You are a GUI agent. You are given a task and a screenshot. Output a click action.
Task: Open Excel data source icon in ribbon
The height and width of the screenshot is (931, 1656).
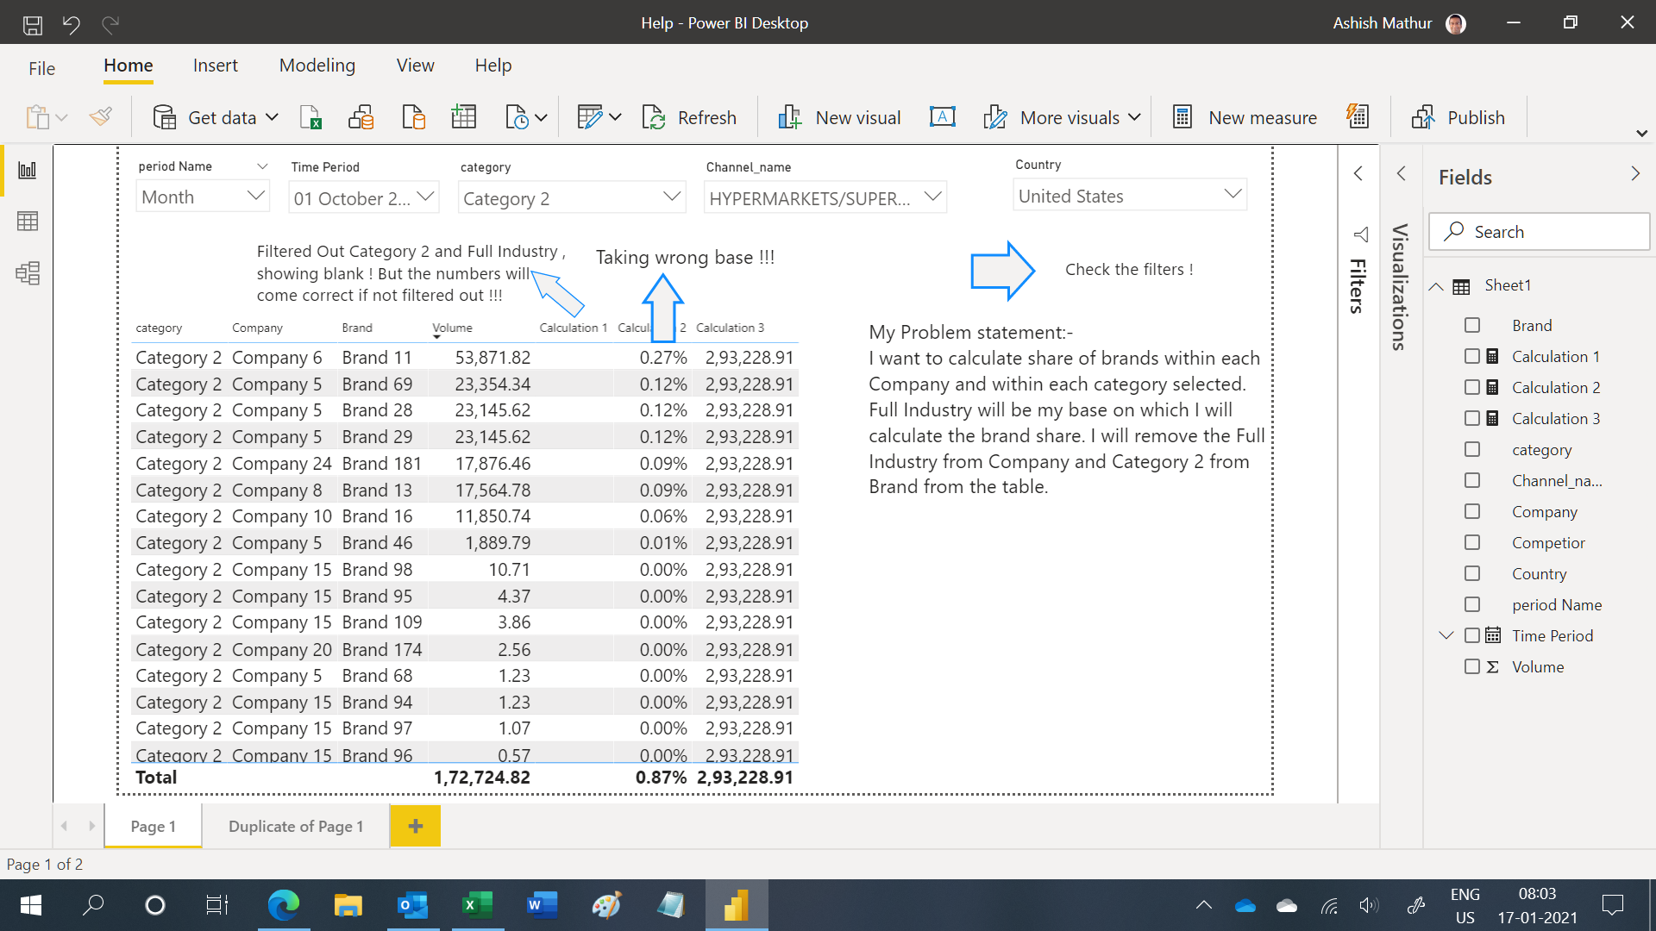point(310,117)
